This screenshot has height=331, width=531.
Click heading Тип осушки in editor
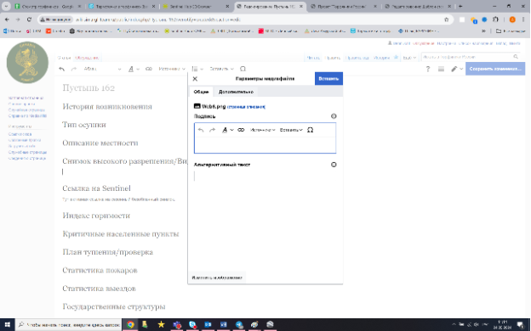(84, 125)
